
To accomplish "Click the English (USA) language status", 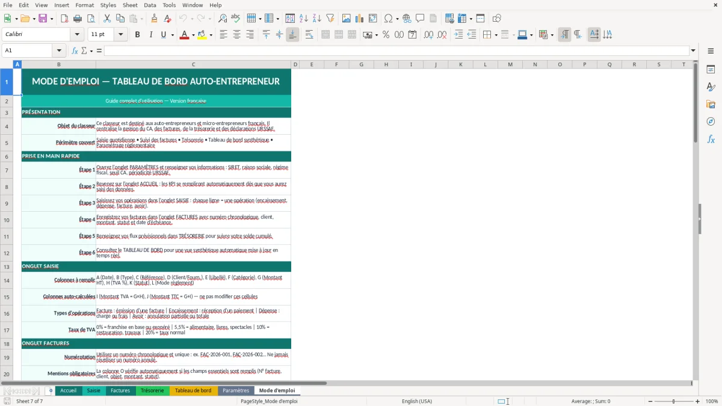I will pos(417,401).
